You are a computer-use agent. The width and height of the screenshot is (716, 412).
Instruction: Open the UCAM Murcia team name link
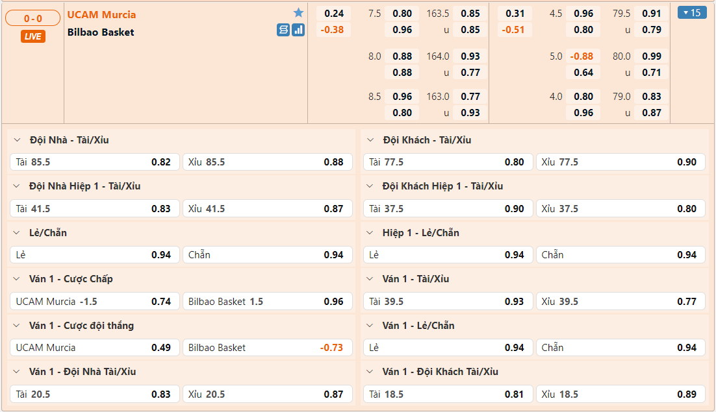pyautogui.click(x=102, y=14)
